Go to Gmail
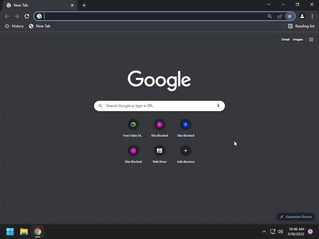This screenshot has width=319, height=239. coord(285,40)
